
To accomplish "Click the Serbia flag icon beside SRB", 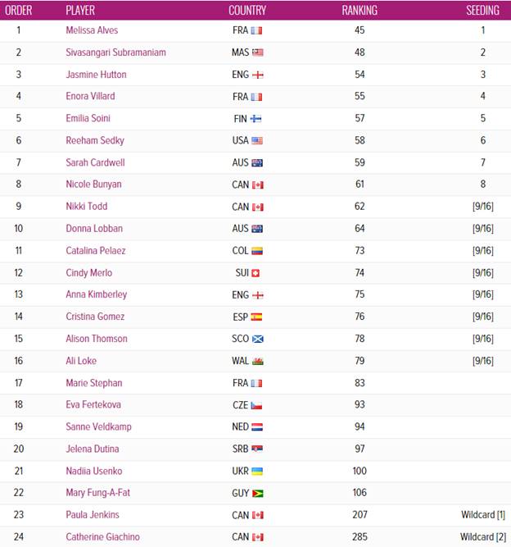I will (256, 449).
